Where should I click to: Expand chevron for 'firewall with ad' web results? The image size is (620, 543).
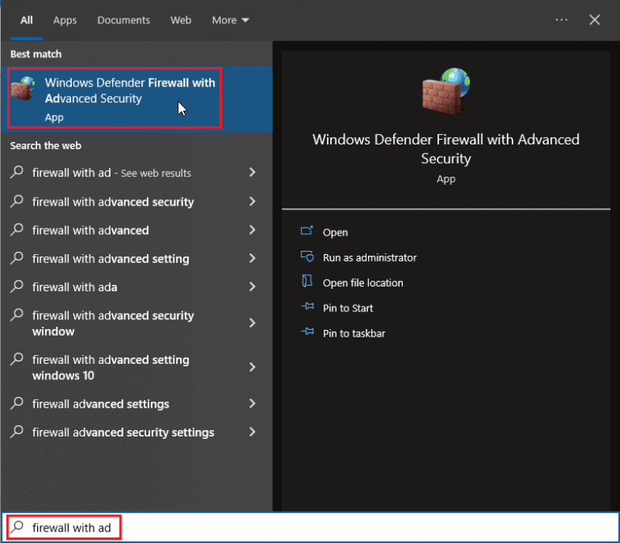[x=252, y=173]
